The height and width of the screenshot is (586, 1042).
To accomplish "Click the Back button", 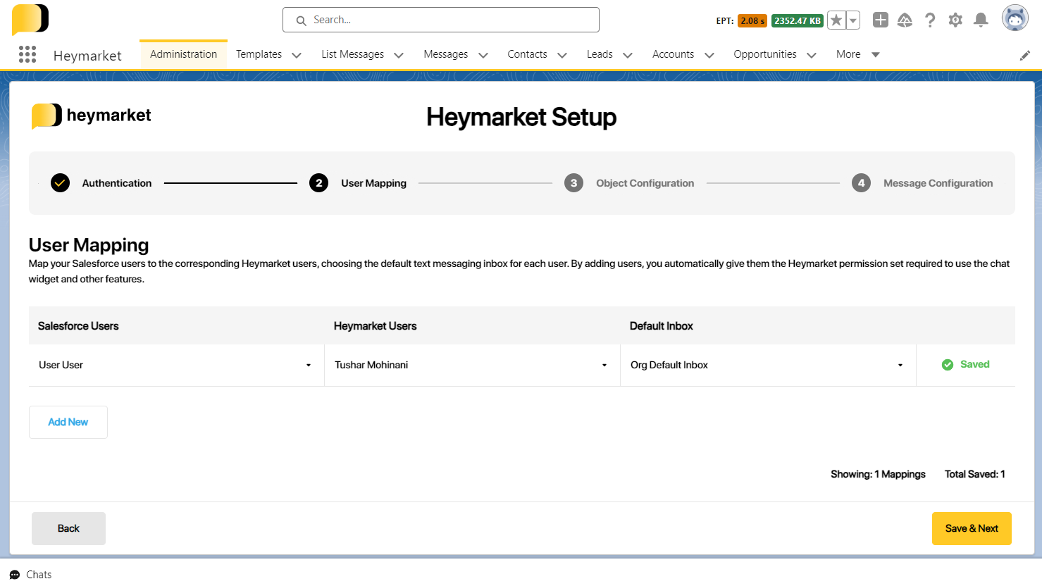I will pyautogui.click(x=68, y=528).
